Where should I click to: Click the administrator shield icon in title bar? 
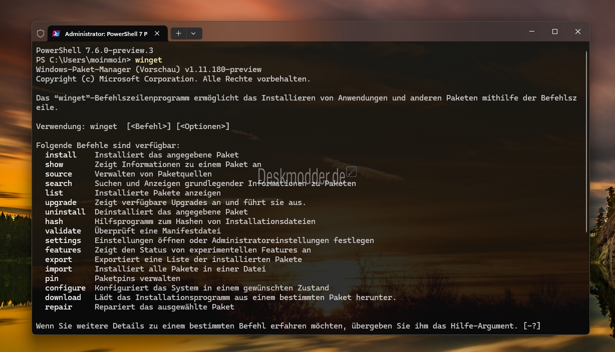[41, 33]
